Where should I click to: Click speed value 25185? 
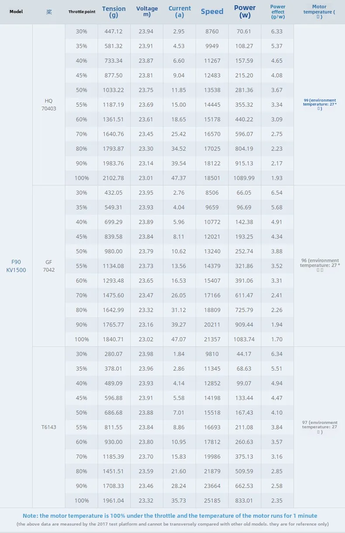tap(212, 500)
